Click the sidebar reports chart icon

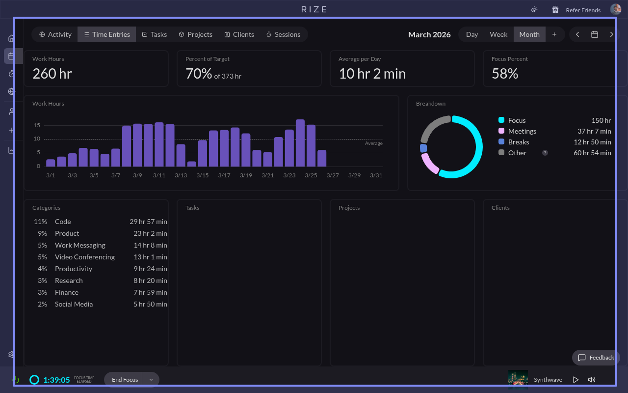(11, 150)
